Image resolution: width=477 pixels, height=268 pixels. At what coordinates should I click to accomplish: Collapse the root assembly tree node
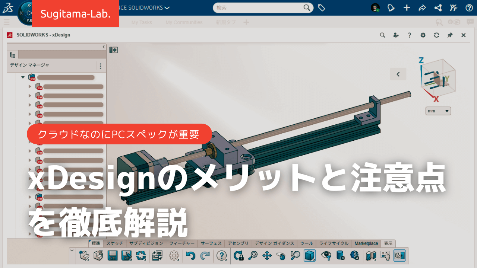click(23, 77)
